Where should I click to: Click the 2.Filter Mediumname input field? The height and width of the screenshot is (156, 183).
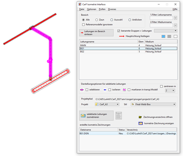pos(161,26)
